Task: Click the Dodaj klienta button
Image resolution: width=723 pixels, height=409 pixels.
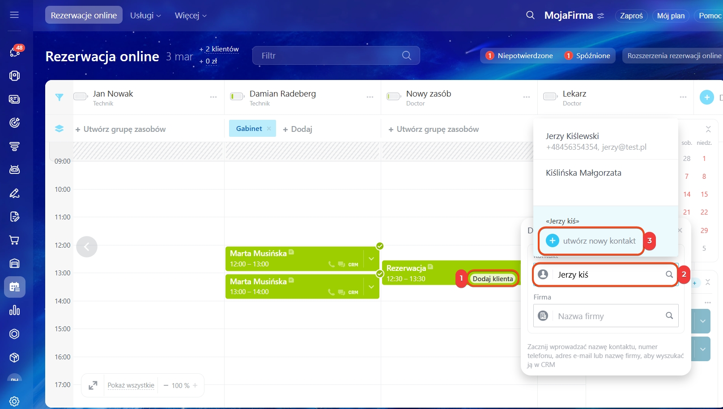Action: coord(493,278)
